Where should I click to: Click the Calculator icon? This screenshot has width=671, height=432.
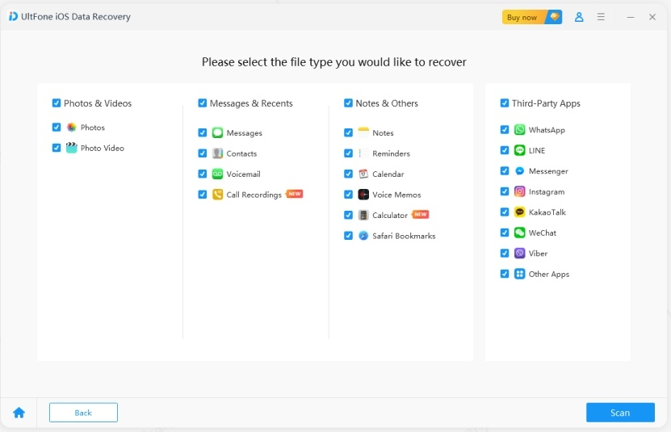click(363, 215)
